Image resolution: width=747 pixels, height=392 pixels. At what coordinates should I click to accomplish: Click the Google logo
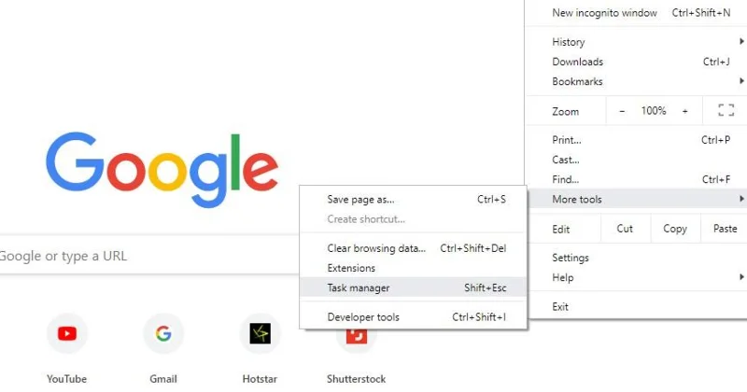tap(162, 169)
